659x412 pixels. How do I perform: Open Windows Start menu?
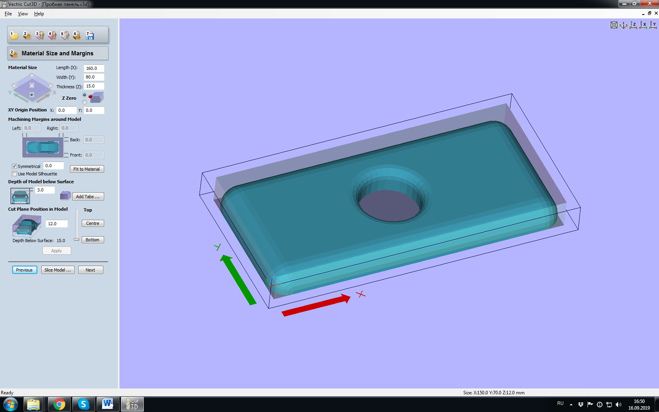[11, 404]
